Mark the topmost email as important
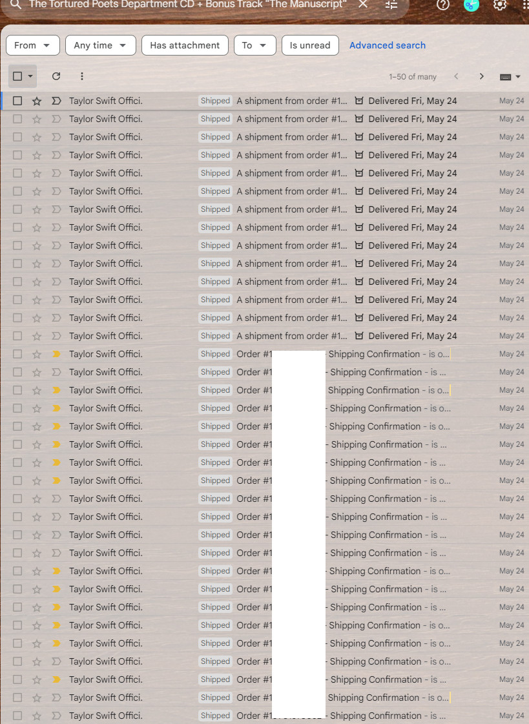This screenshot has height=724, width=529. coord(56,101)
